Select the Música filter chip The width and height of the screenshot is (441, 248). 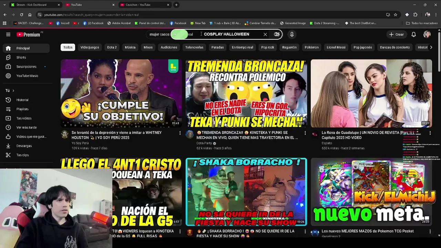point(130,47)
